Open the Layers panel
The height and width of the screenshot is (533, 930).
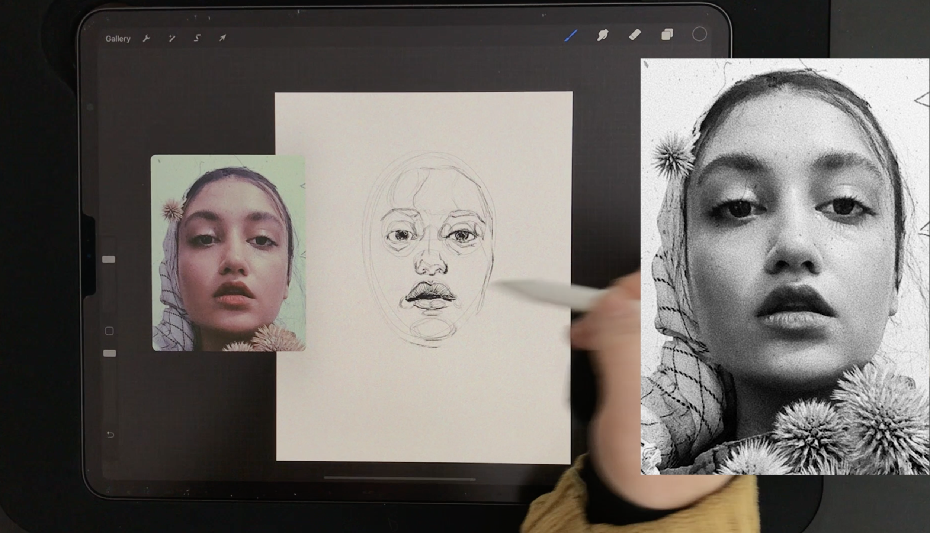667,35
